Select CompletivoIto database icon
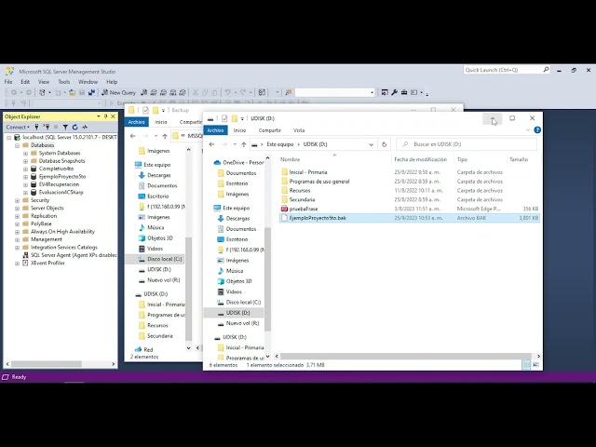 click(34, 169)
